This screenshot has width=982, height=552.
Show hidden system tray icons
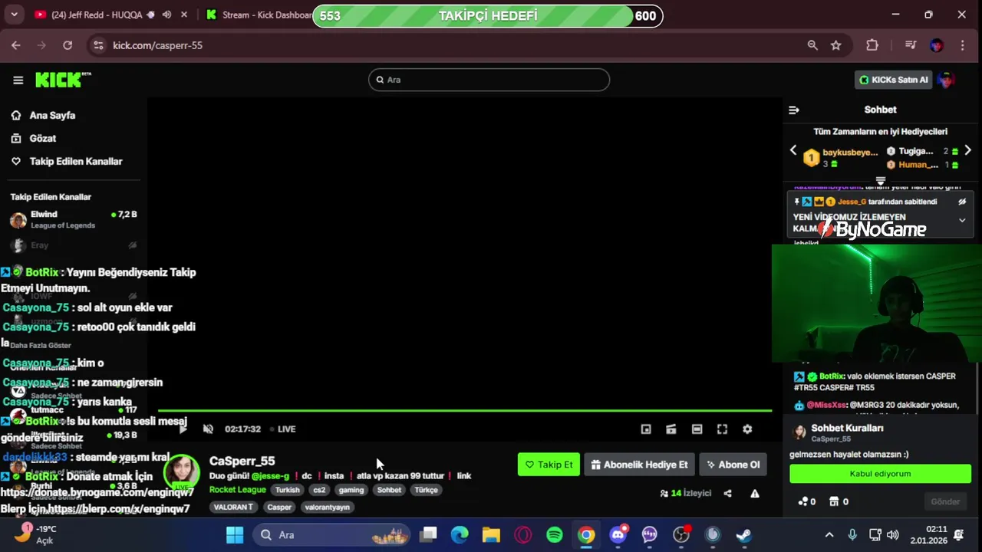coord(829,535)
